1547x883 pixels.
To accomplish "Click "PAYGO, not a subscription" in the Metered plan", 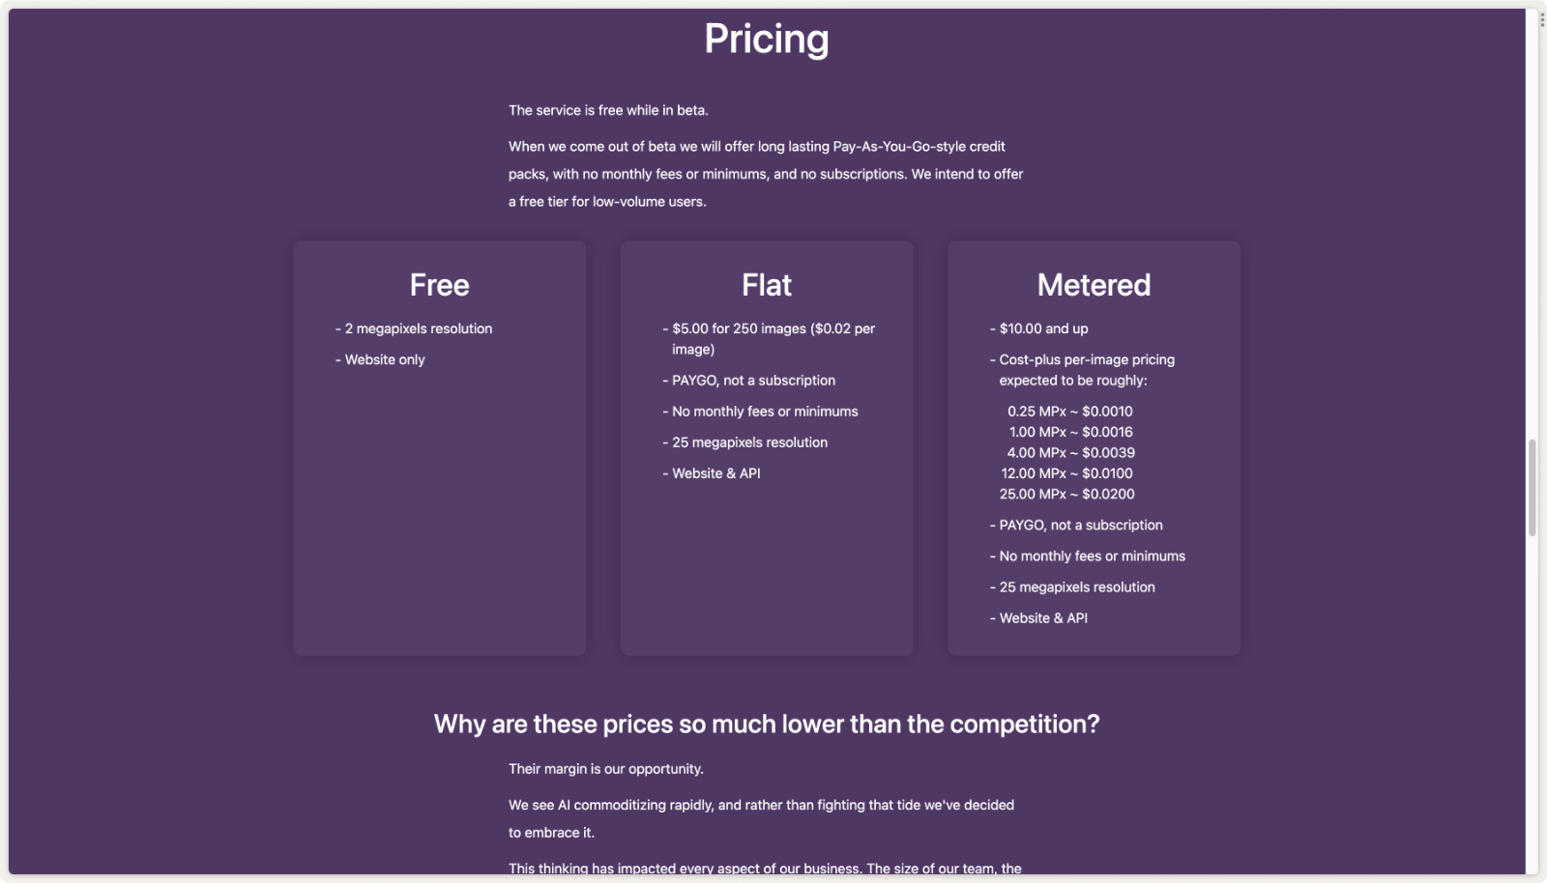I will point(1080,525).
